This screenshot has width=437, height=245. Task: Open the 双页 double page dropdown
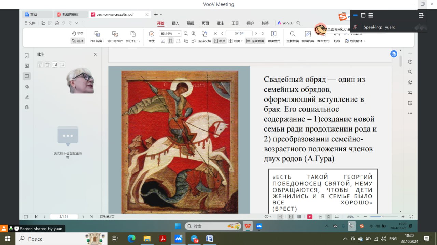(236, 41)
